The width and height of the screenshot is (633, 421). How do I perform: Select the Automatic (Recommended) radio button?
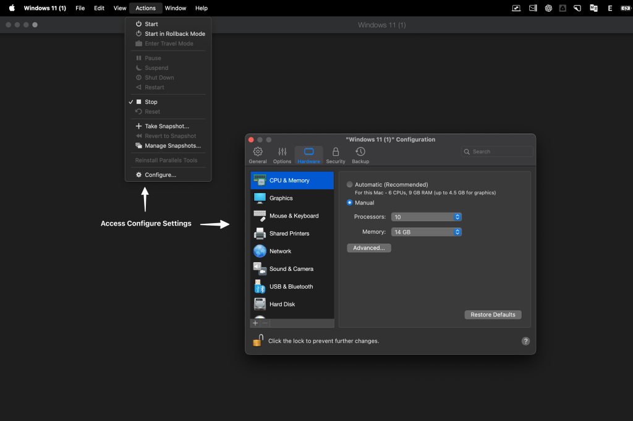350,185
